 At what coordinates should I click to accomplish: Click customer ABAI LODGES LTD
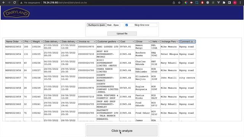coord(108,46)
